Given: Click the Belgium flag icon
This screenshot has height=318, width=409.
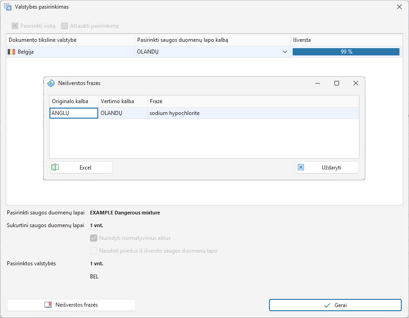Looking at the screenshot, I should coord(11,52).
